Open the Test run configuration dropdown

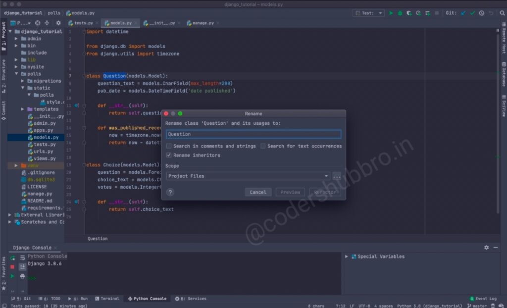369,13
